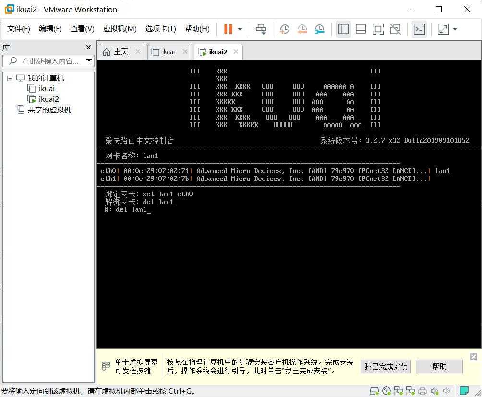Click the eth1 network card row
Screen dimensions: 482x397
pyautogui.click(x=265, y=179)
